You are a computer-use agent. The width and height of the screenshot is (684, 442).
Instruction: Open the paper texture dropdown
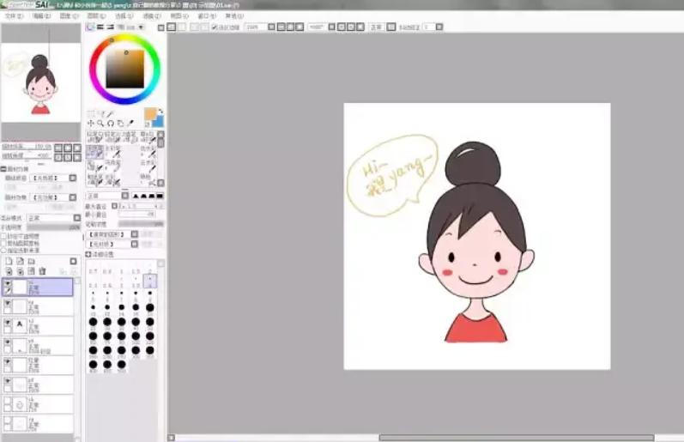tap(53, 178)
